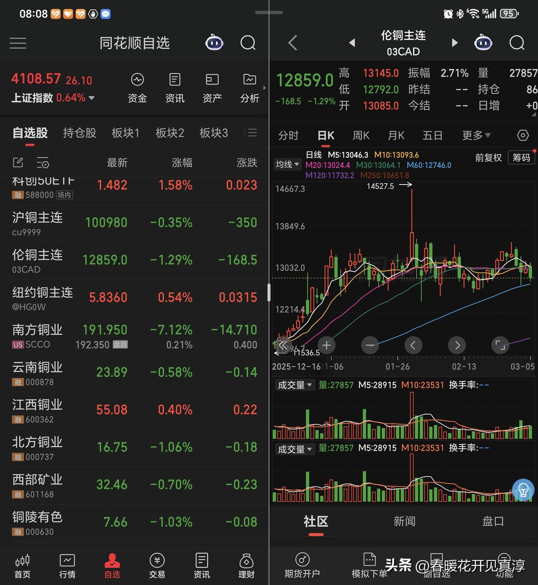Toggle the 前复权 adjustment setting
Viewport: 538px width, 585px height.
pos(488,158)
